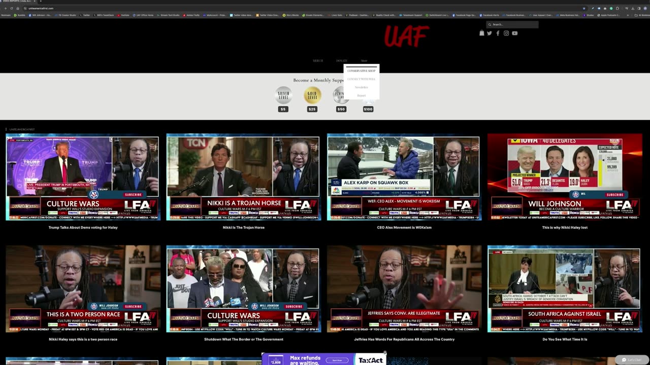Click title 'Trump Talks About Dems voting for Haley'
The height and width of the screenshot is (365, 650).
pos(83,228)
